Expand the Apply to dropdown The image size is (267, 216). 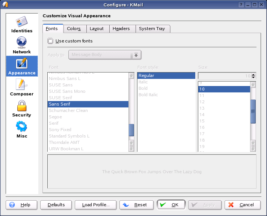(x=136, y=55)
